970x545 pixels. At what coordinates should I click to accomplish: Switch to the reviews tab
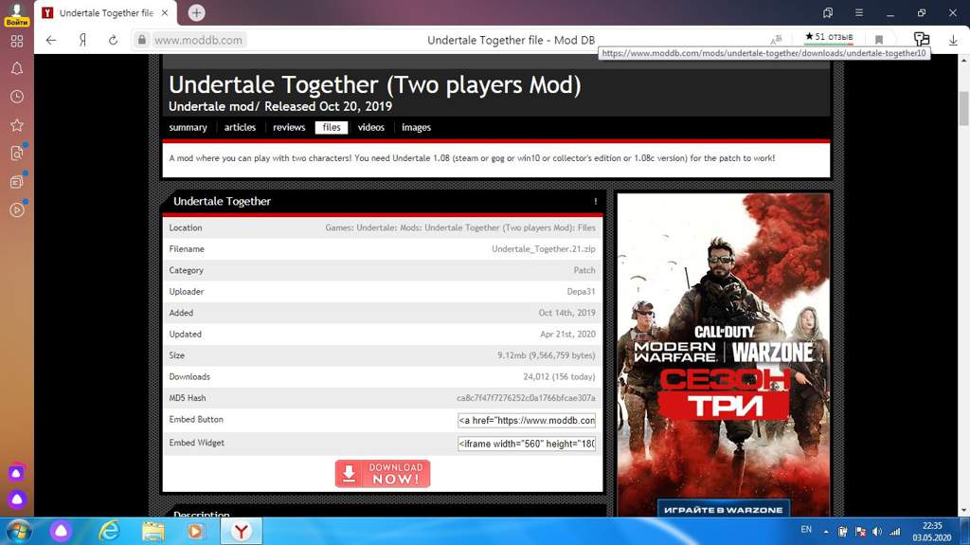point(289,127)
